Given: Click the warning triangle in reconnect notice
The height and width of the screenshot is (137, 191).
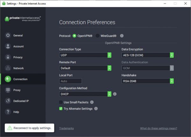Looking at the screenshot, I should tap(10, 128).
